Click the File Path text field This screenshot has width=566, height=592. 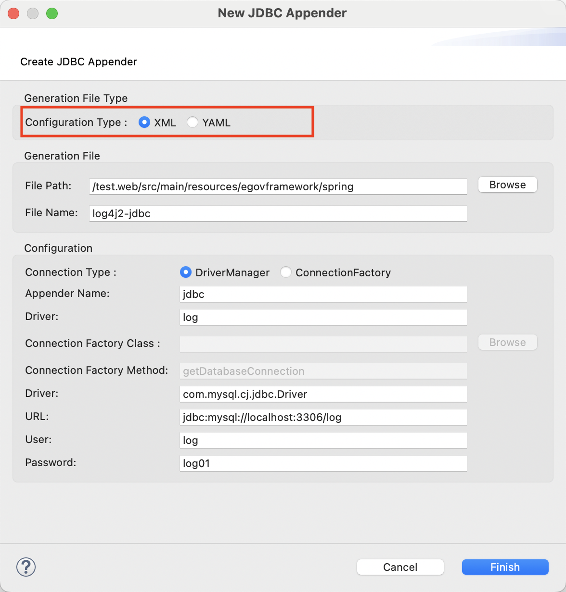coord(278,186)
